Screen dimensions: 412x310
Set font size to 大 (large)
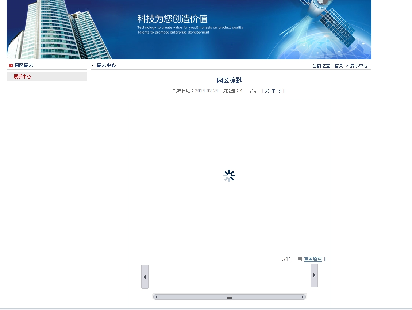coord(267,91)
